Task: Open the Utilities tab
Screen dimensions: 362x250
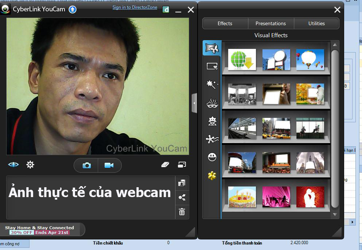Action: 316,23
